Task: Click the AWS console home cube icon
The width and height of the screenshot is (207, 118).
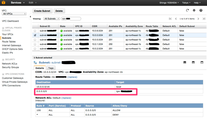Action: coord(3,3)
